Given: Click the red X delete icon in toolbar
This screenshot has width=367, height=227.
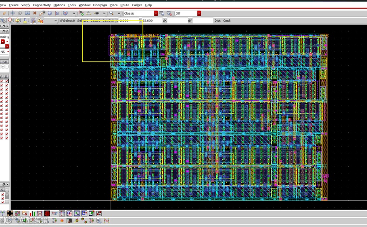Looking at the screenshot, I should click(x=35, y=13).
